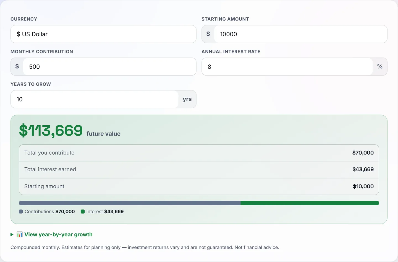The height and width of the screenshot is (262, 398).
Task: Click the MONTHLY CONTRIBUTION field label
Action: pyautogui.click(x=42, y=52)
